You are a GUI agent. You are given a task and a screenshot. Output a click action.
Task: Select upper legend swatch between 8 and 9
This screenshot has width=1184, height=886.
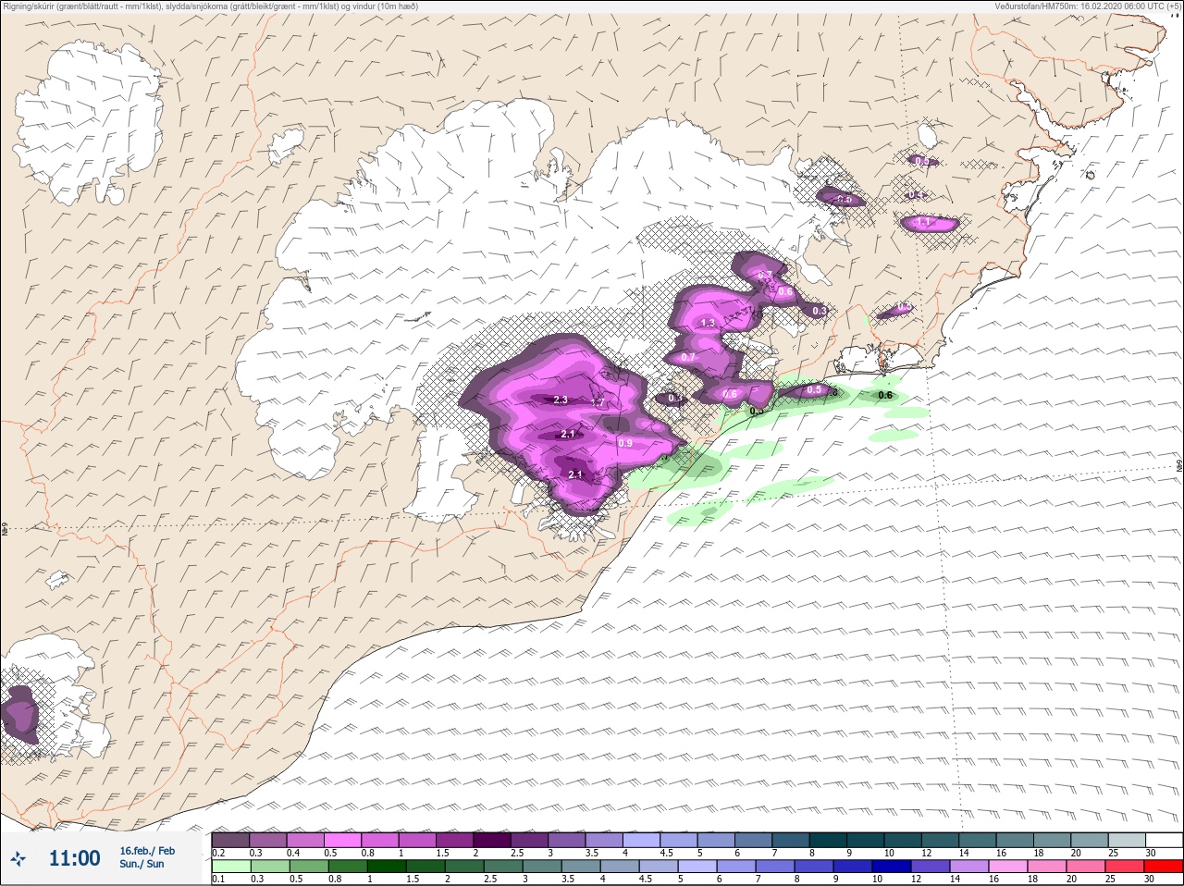coord(829,840)
